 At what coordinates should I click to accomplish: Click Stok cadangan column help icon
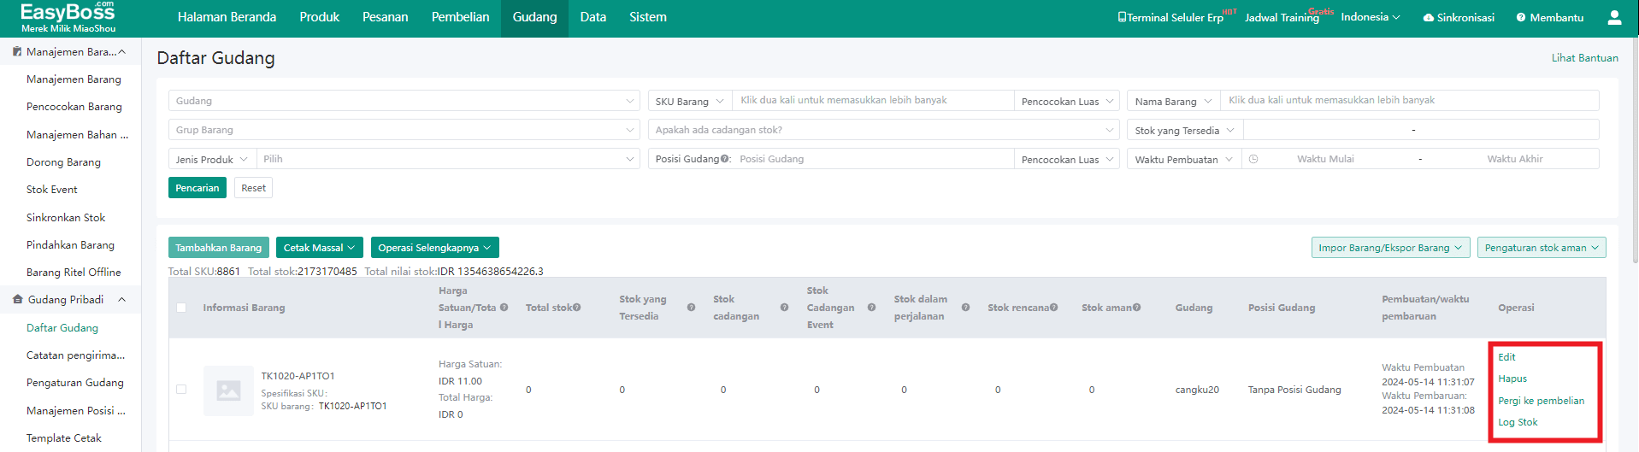784,308
